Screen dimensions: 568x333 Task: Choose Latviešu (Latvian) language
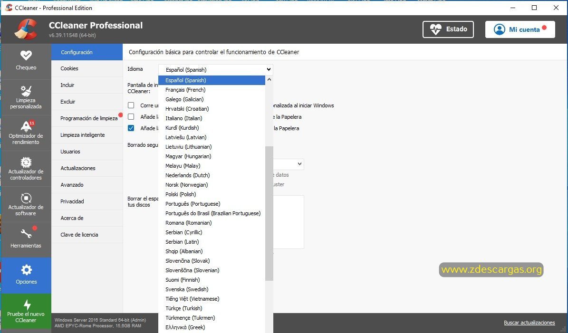click(212, 137)
